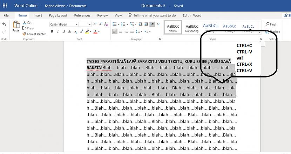Click the line spacing icon

(138, 31)
